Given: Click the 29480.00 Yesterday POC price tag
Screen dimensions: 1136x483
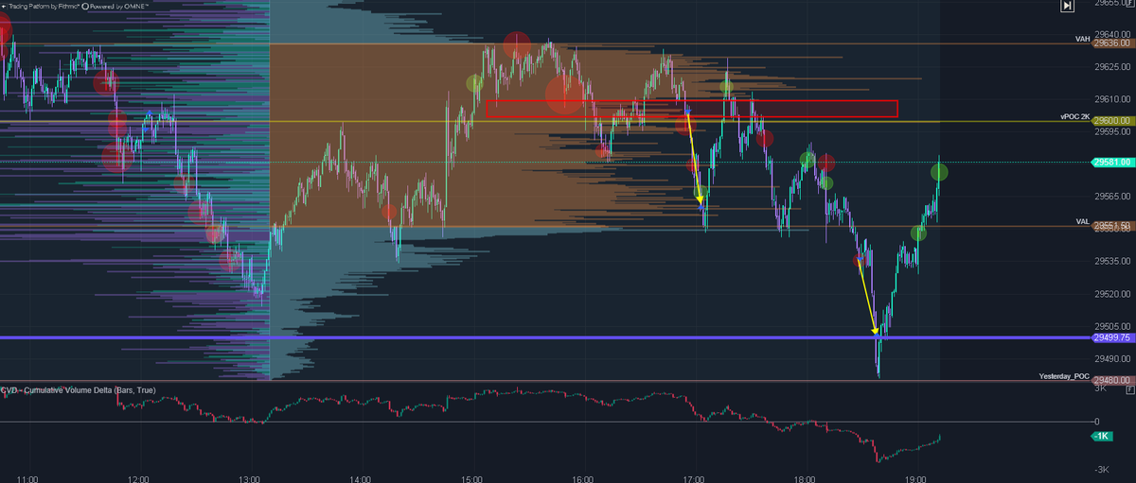Looking at the screenshot, I should pyautogui.click(x=1112, y=380).
